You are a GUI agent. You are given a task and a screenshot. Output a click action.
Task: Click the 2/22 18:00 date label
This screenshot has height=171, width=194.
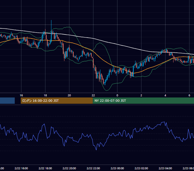45,168
